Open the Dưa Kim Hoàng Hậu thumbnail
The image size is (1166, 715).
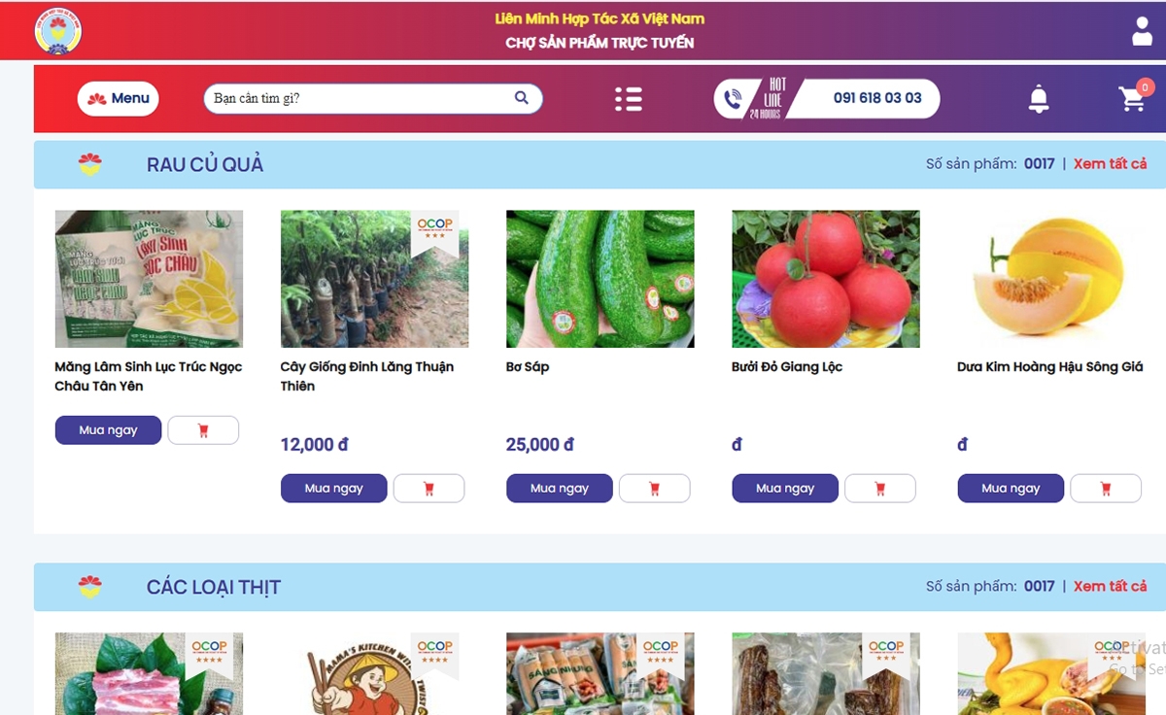coord(1051,279)
